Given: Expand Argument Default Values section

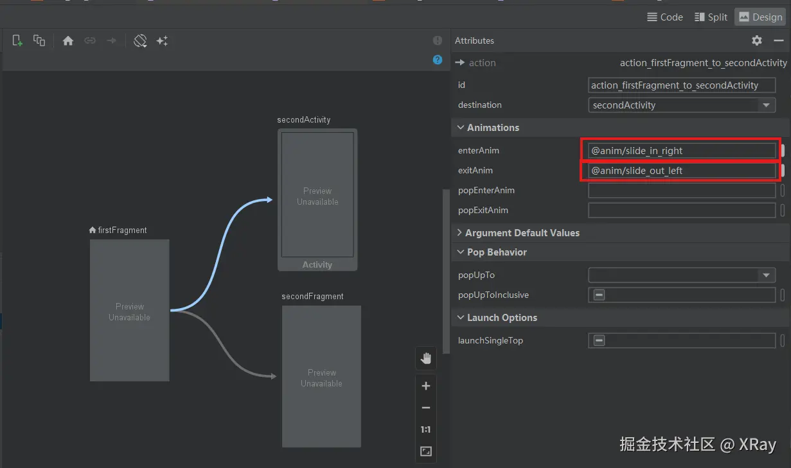Looking at the screenshot, I should click(x=459, y=232).
